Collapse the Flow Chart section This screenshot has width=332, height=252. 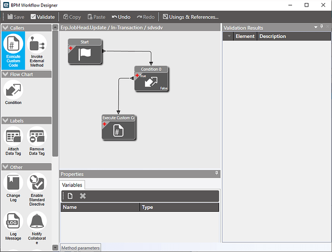coord(5,74)
